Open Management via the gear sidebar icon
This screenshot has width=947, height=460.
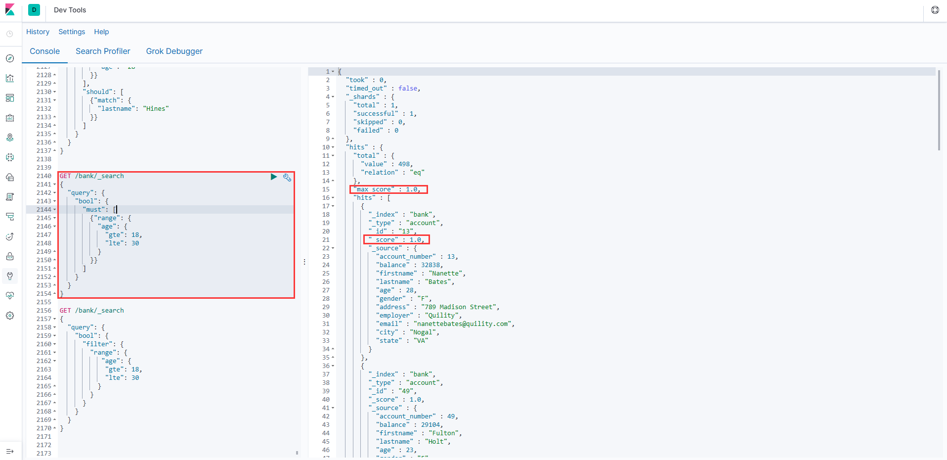[10, 316]
